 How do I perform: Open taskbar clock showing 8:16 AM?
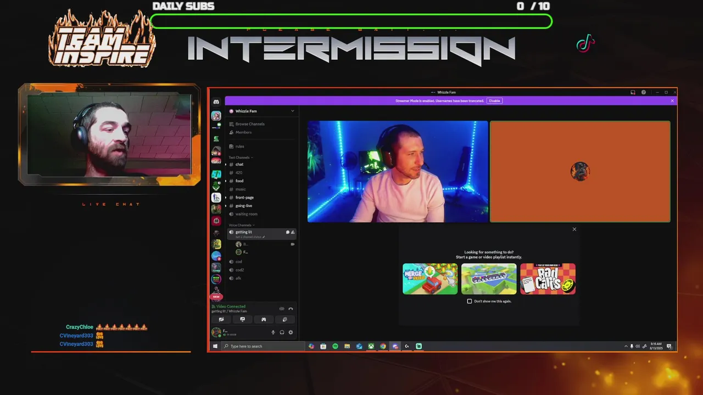[656, 346]
